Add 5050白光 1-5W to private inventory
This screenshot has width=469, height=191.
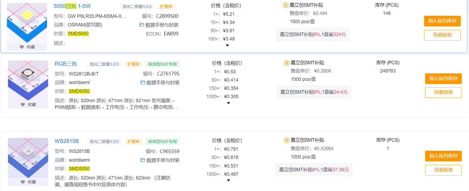coord(442,21)
